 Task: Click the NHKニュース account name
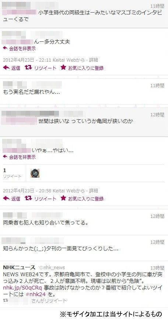19,267
